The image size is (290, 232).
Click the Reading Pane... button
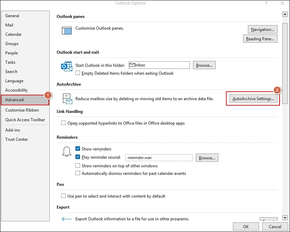[x=260, y=39]
